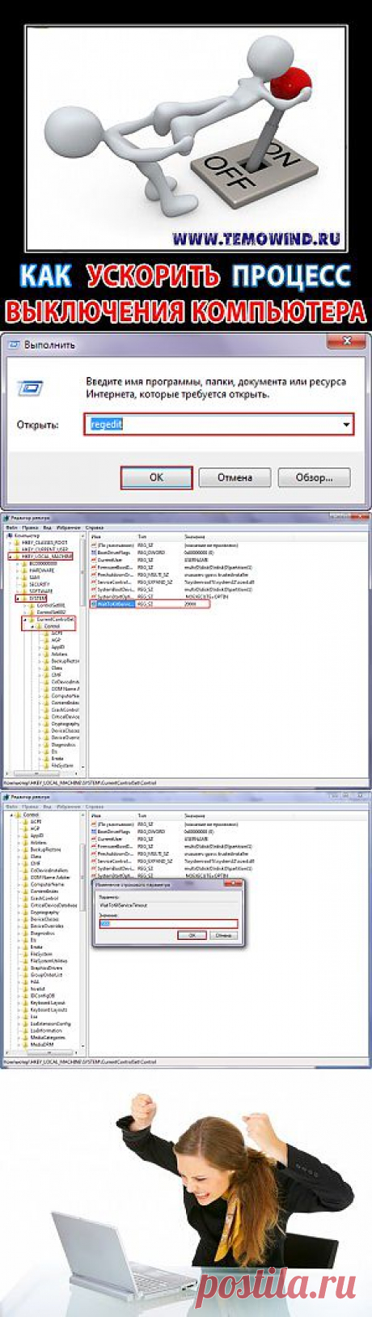372x1317 pixels.
Task: Confirm the string edit dialog with OK
Action: 192,934
